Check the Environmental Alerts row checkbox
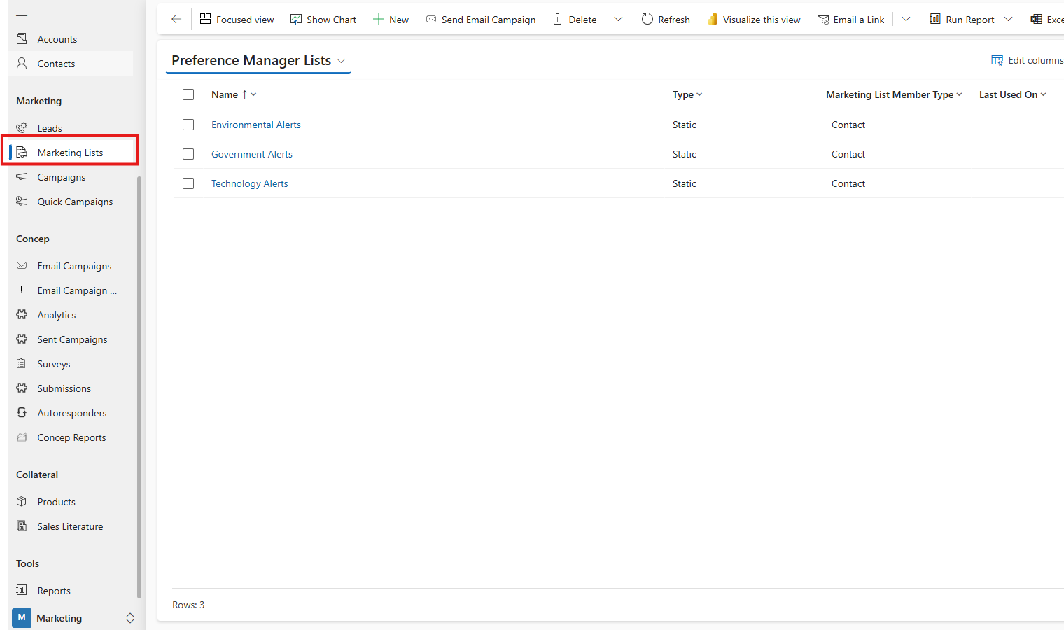This screenshot has height=630, width=1064. [x=188, y=125]
